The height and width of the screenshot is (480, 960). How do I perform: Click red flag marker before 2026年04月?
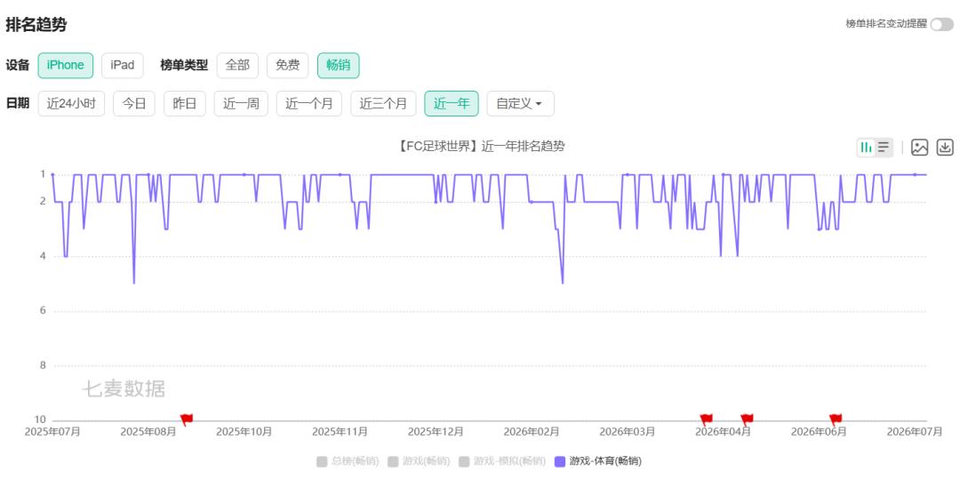(706, 420)
